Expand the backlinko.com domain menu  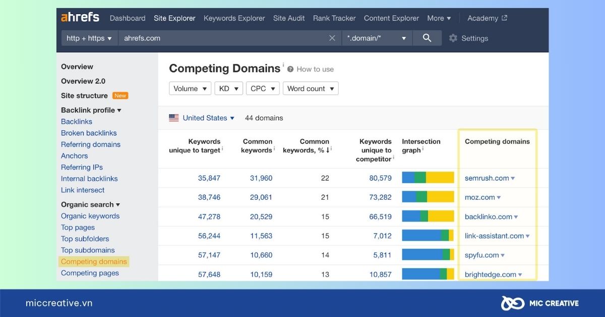click(516, 217)
